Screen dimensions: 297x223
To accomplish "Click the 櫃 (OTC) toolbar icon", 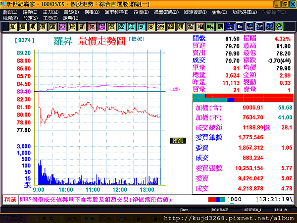I will pos(23,27).
